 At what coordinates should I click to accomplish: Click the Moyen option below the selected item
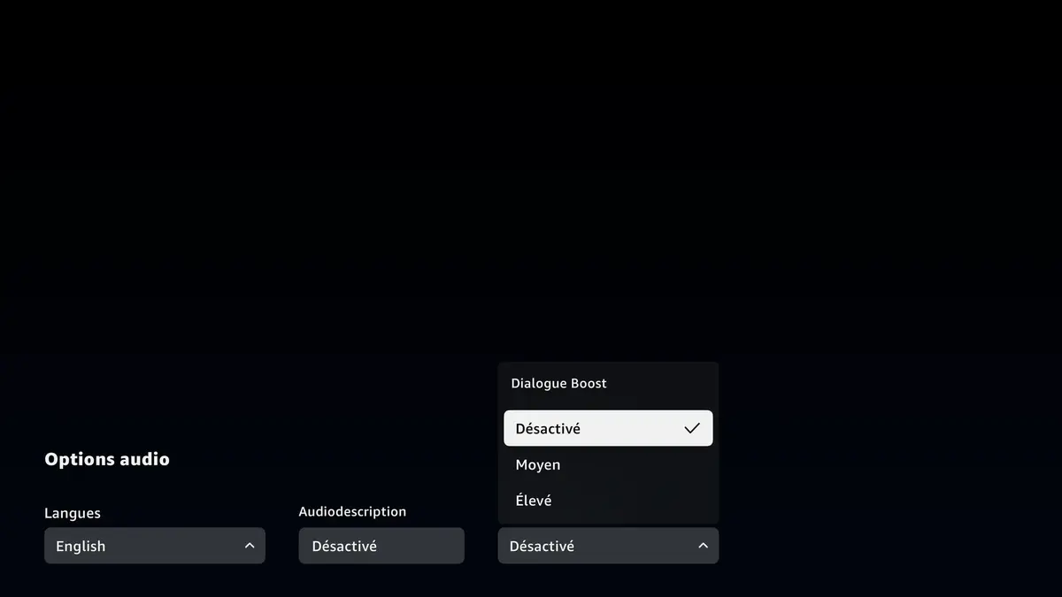pos(537,464)
